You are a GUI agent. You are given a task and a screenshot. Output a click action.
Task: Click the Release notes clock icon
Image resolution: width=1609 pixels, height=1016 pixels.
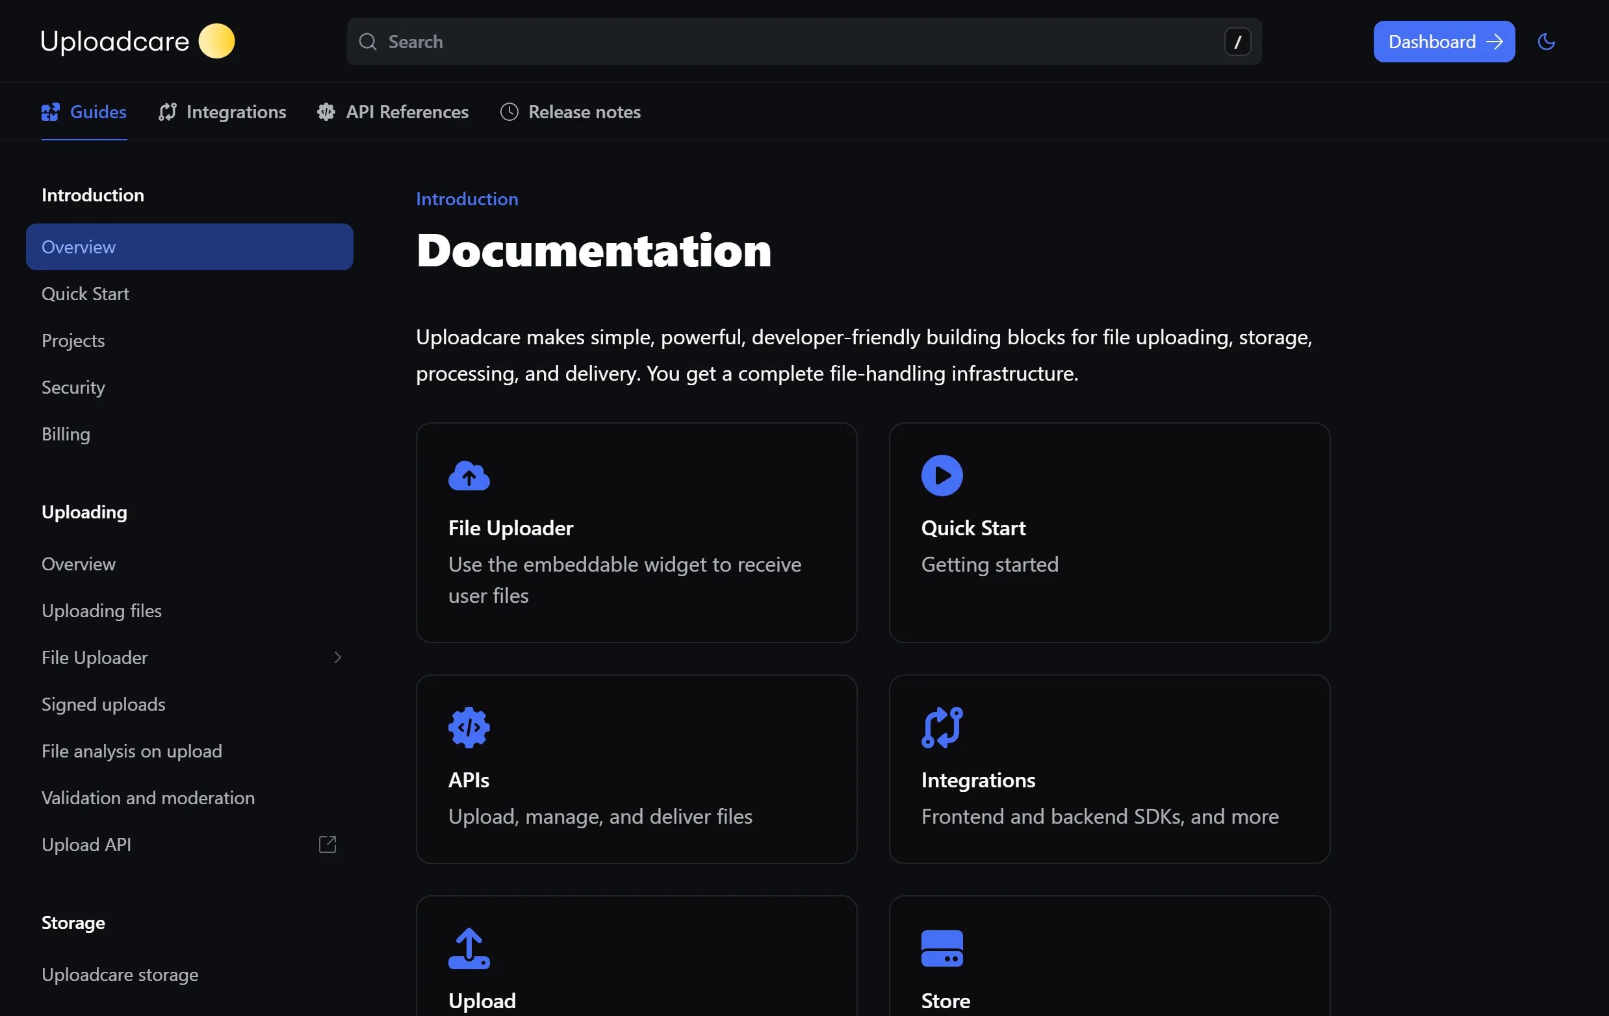509,112
